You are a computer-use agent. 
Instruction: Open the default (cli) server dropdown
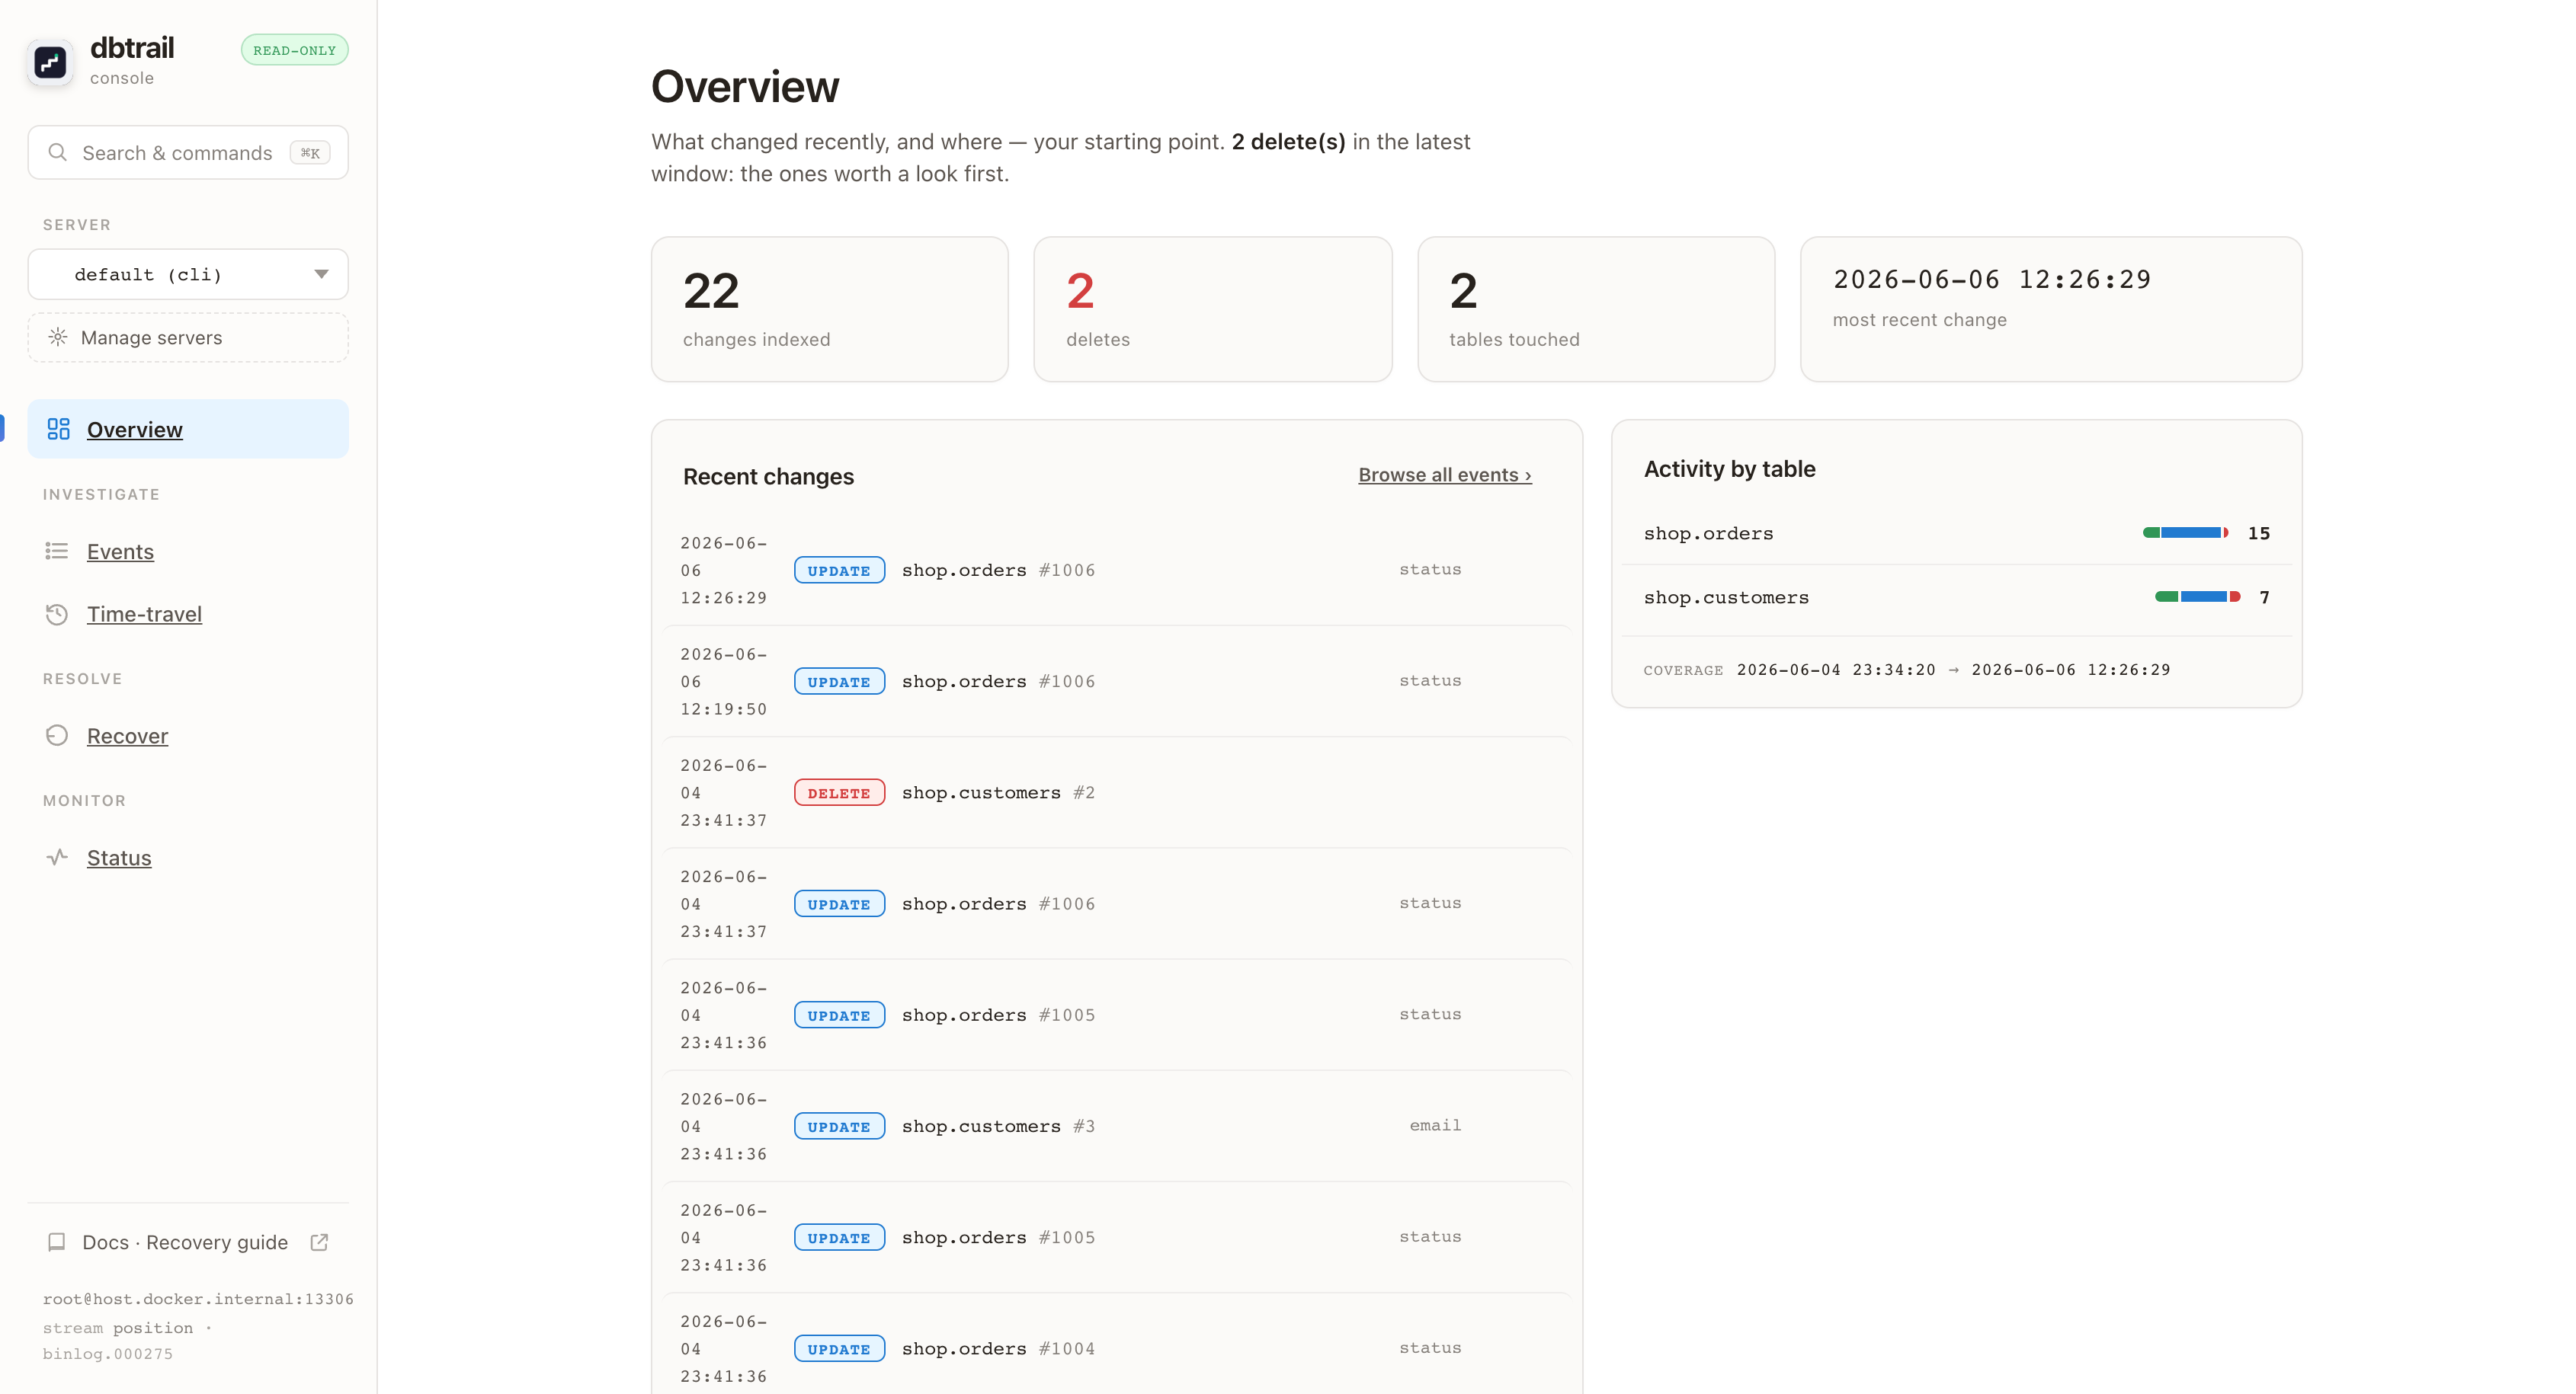[x=188, y=273]
